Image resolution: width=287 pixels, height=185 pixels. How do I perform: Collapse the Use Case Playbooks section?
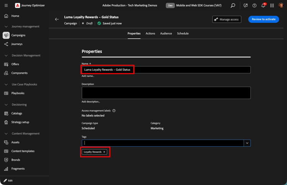click(x=6, y=84)
